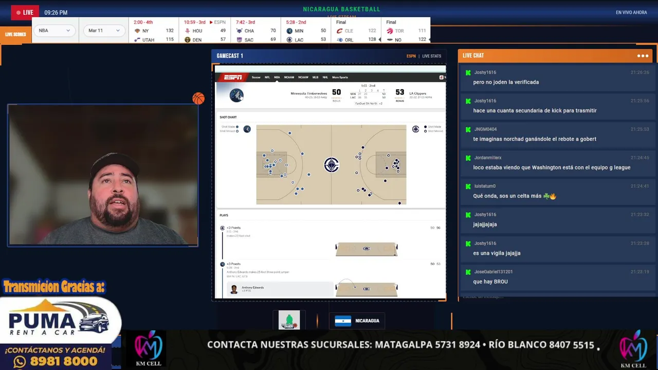Click the Clippers center-court logo on shot chart
Image resolution: width=658 pixels, height=370 pixels.
332,164
